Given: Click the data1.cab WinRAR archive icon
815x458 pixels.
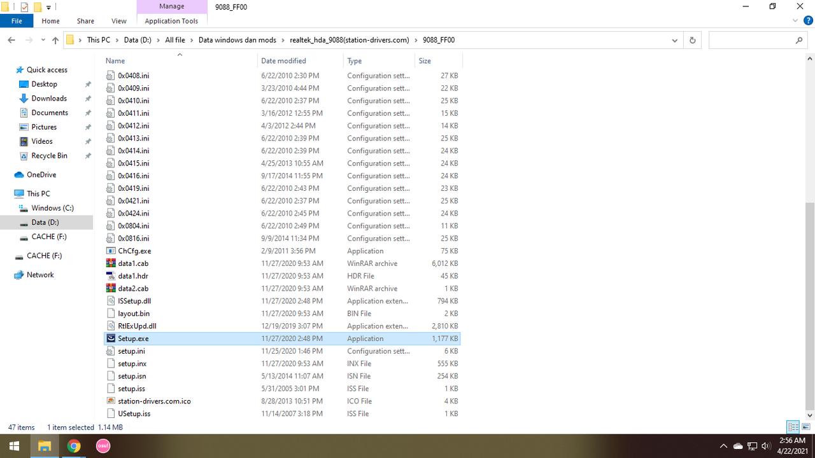Looking at the screenshot, I should (x=111, y=263).
